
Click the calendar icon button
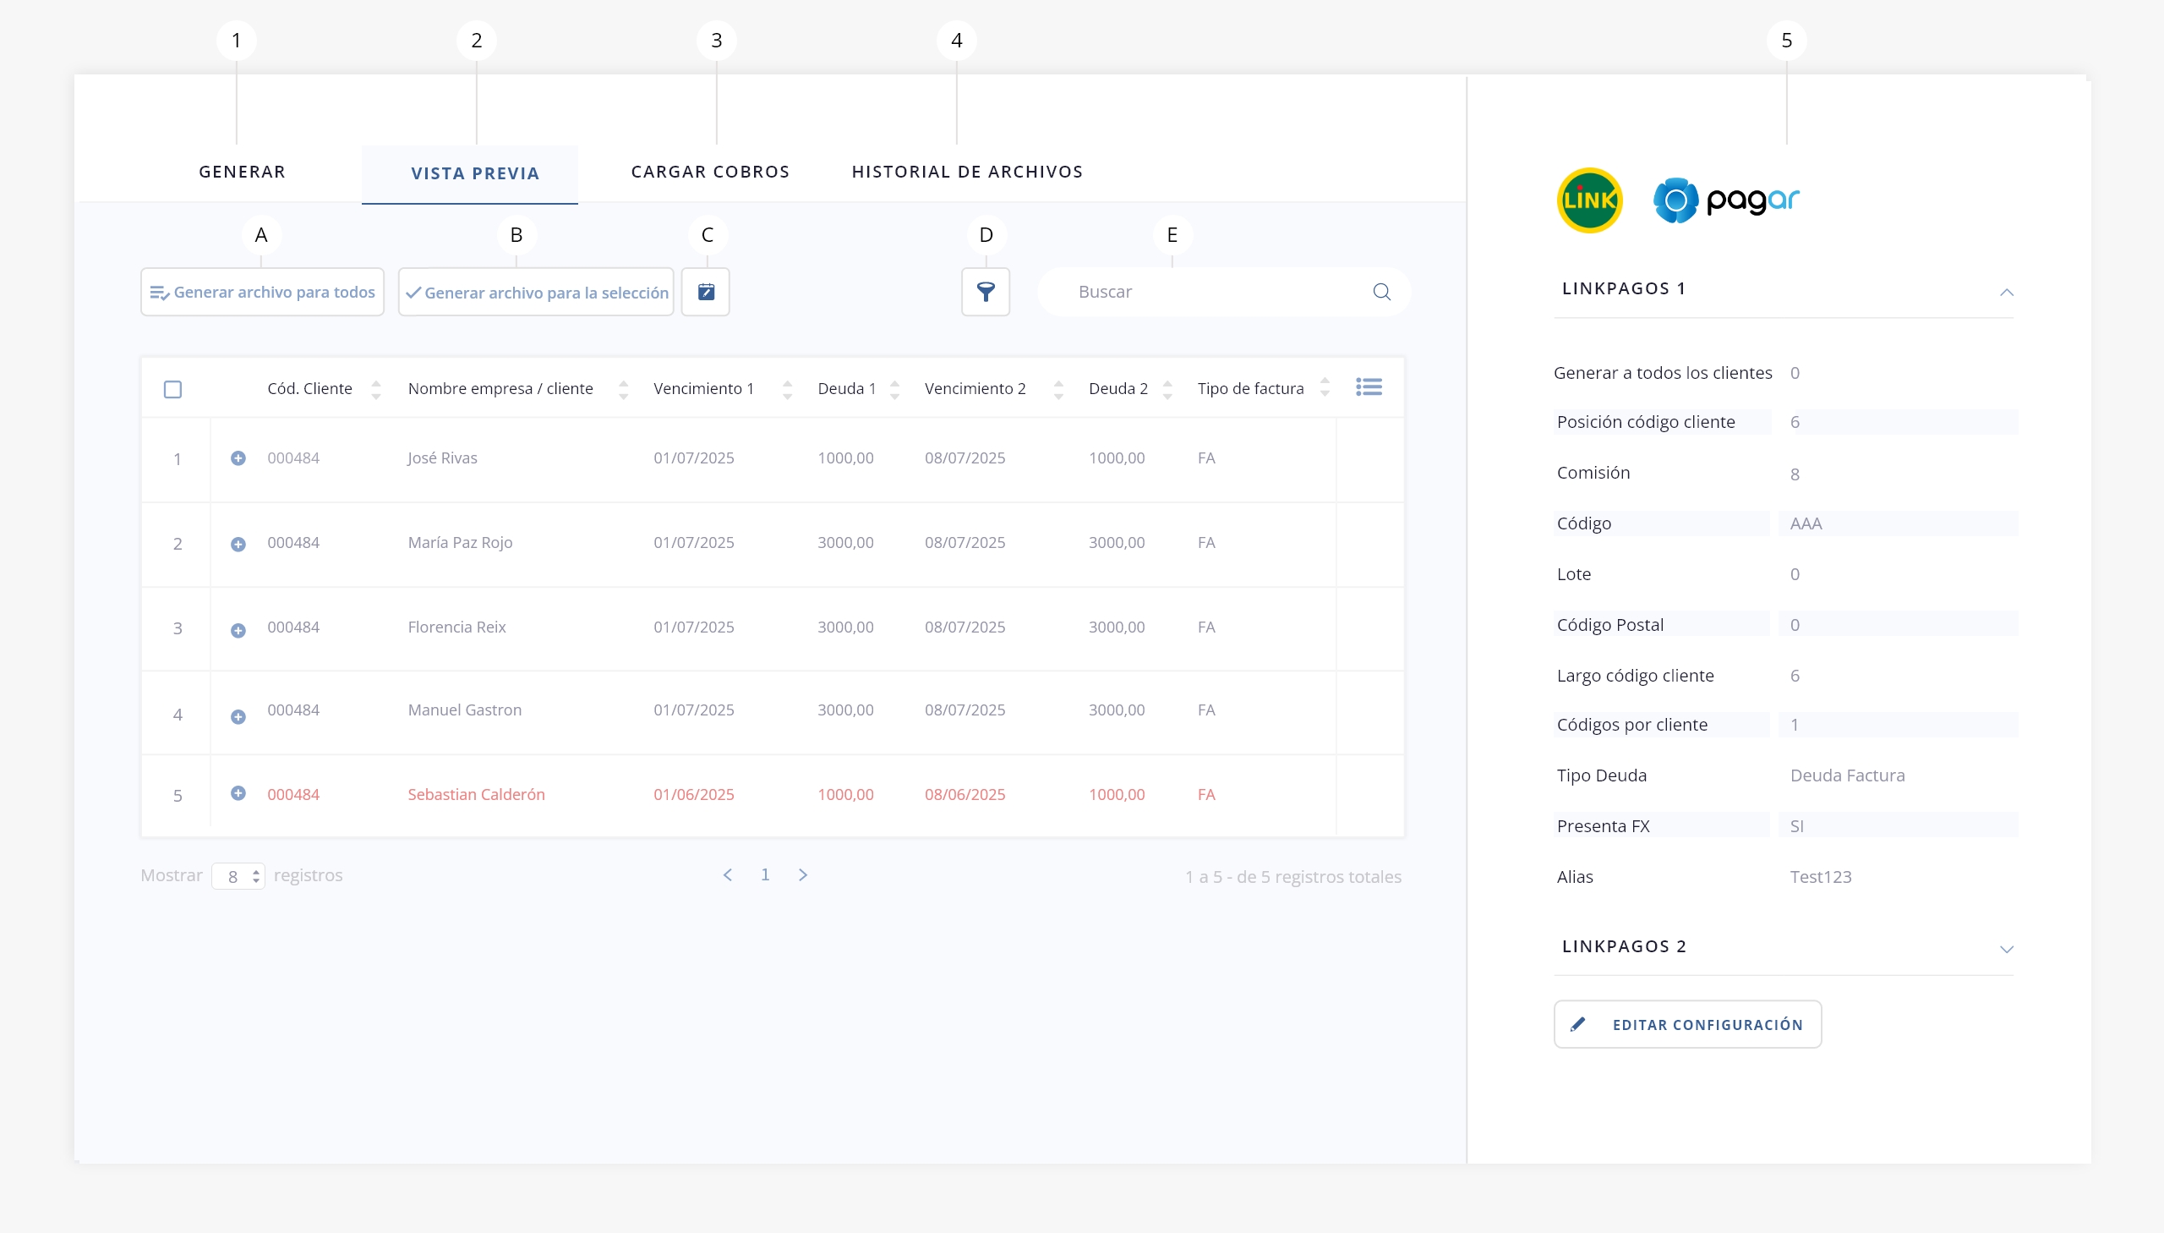coord(705,292)
